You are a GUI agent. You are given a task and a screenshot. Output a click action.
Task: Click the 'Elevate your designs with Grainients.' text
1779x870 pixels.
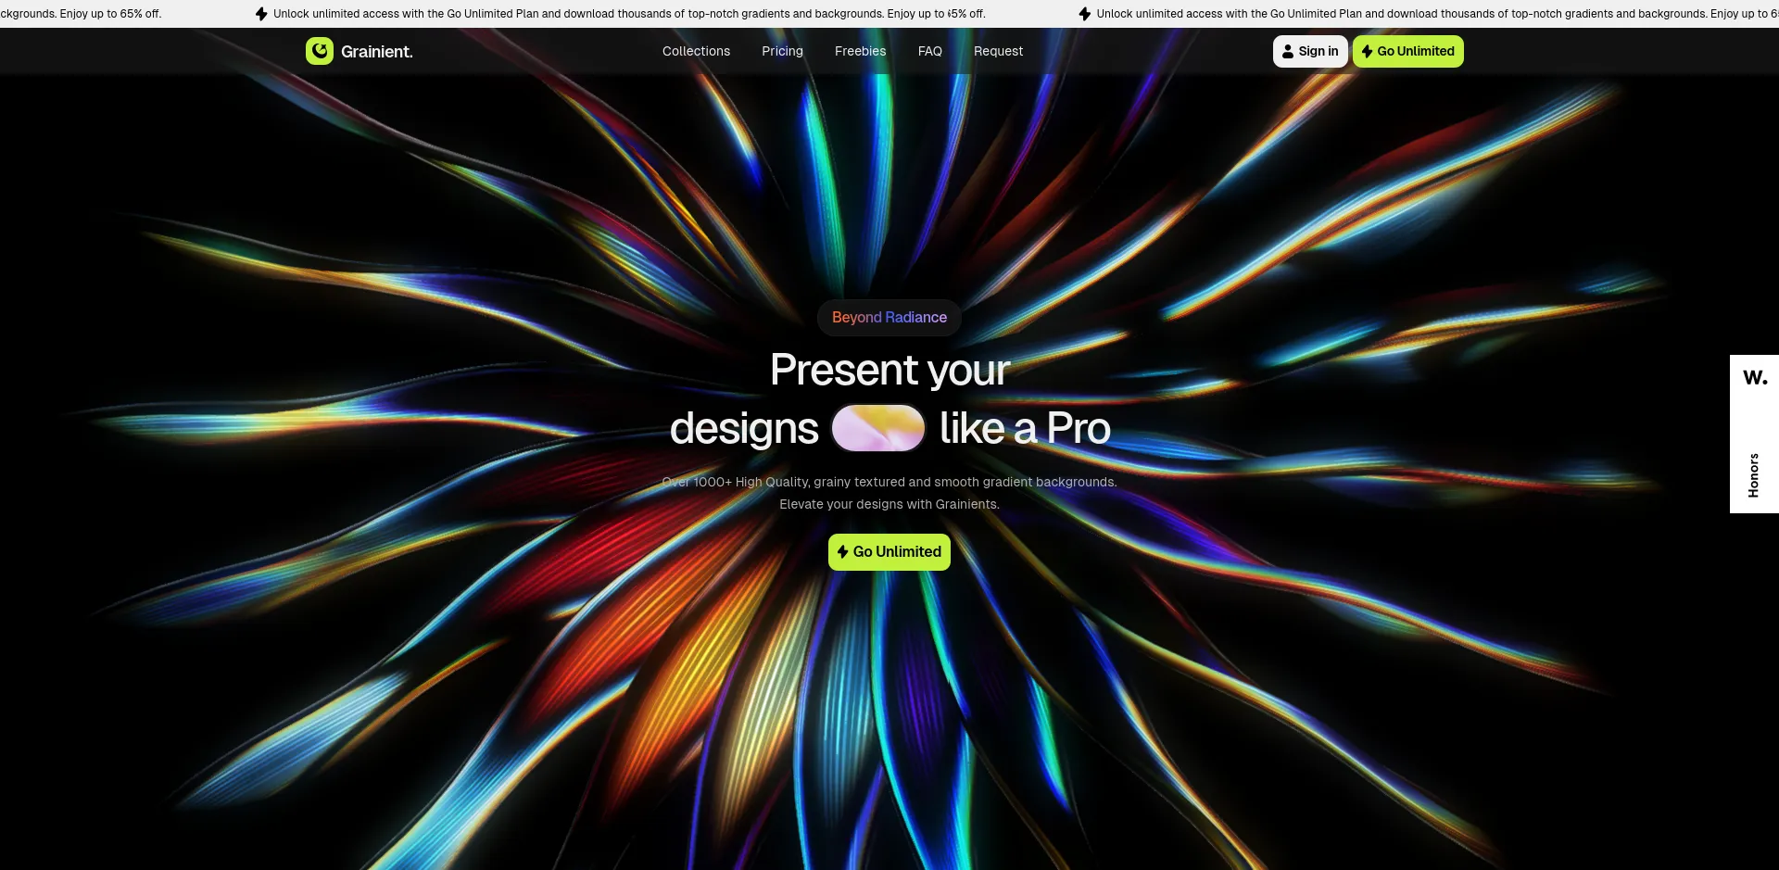tap(889, 504)
